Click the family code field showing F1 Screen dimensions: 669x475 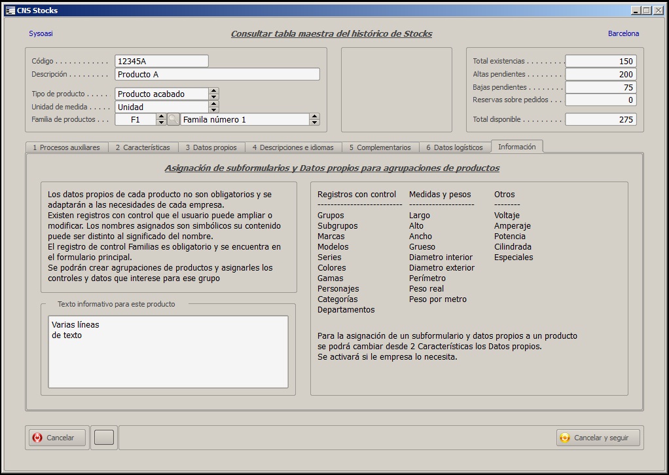(136, 120)
